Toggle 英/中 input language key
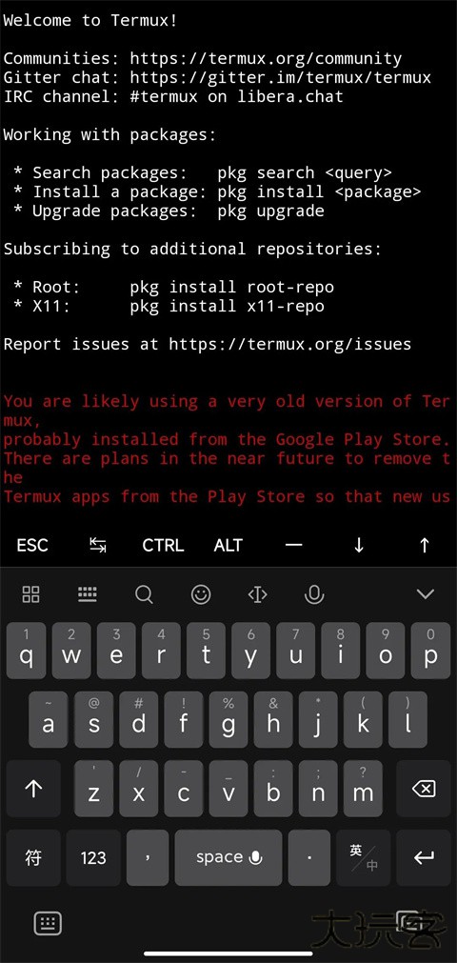The height and width of the screenshot is (963, 457). 363,857
